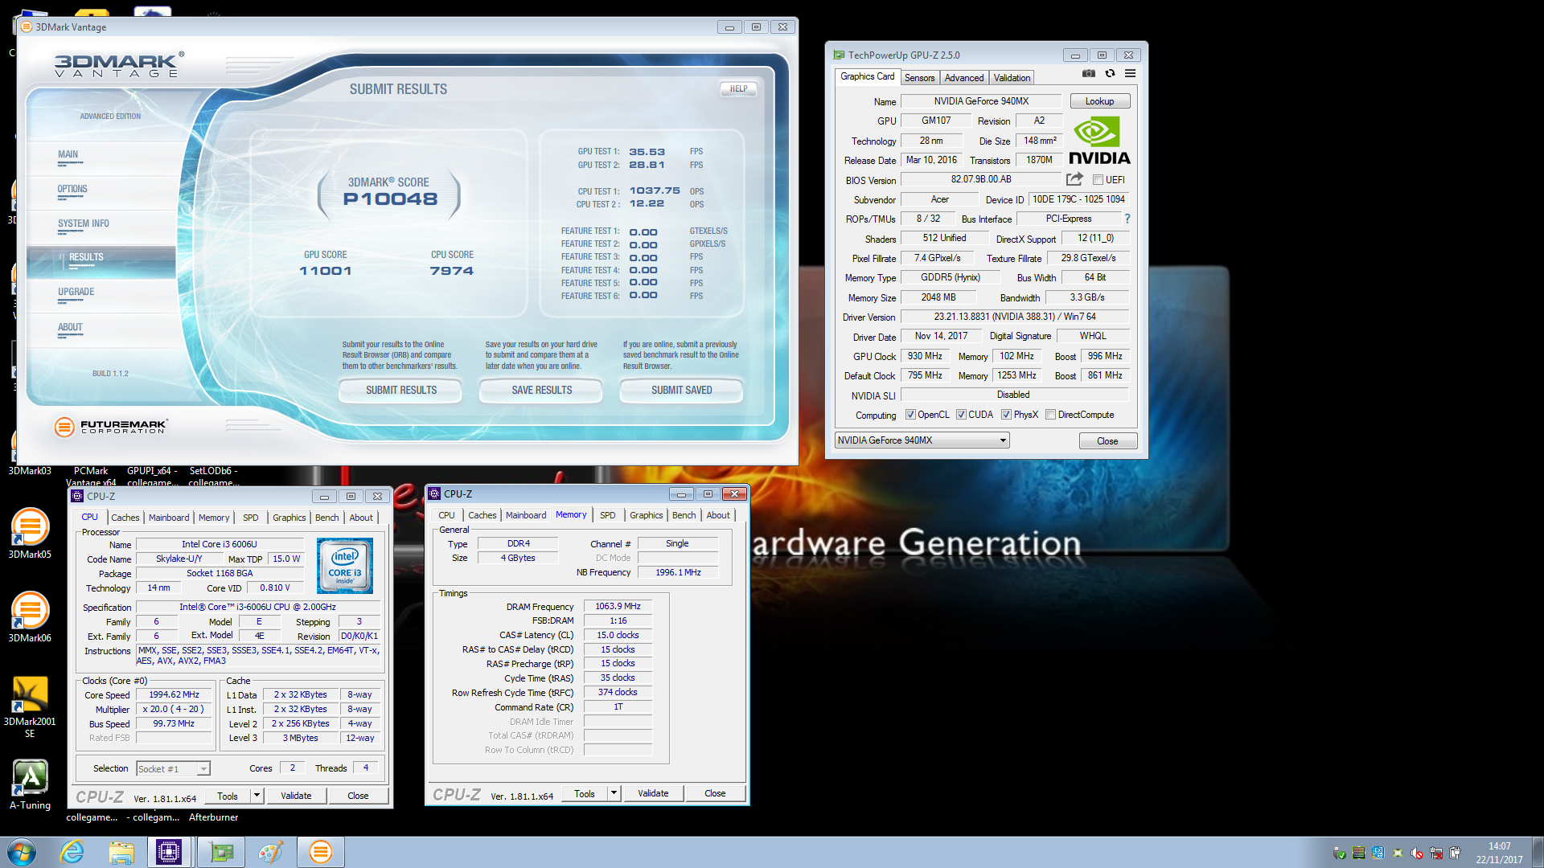Open SPD tab in CPU-Z Memory window
The width and height of the screenshot is (1544, 868).
coord(608,515)
